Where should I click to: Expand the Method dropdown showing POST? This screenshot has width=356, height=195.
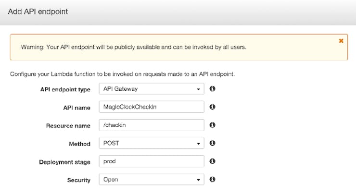coord(152,143)
